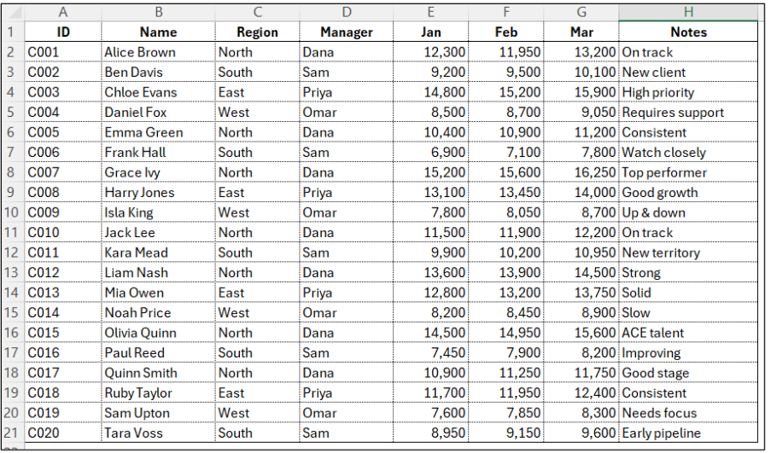Select row 21 header

[x=12, y=433]
